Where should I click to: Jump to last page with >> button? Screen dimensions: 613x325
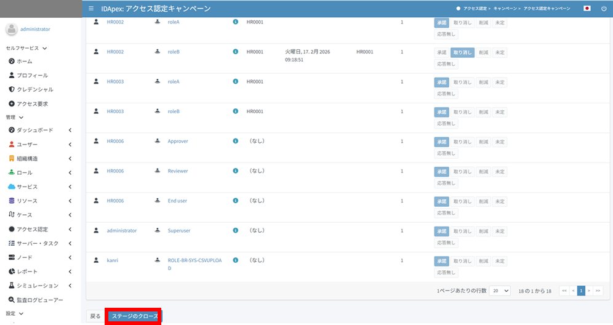point(598,291)
